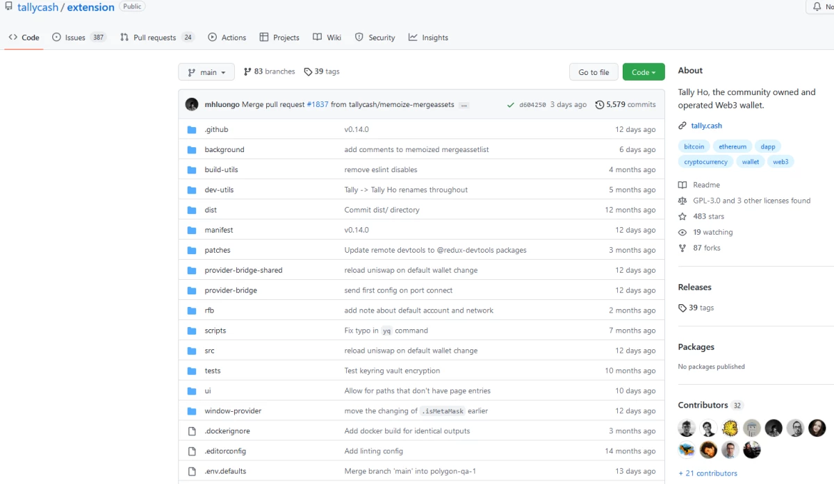Click the commit history clock icon
This screenshot has height=484, width=834.
pos(600,105)
